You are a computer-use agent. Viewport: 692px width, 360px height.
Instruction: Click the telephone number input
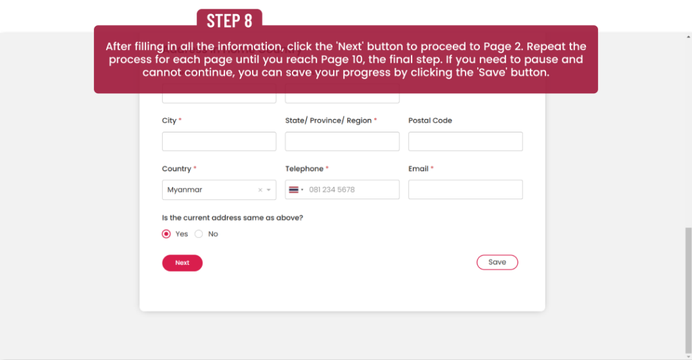pyautogui.click(x=351, y=190)
